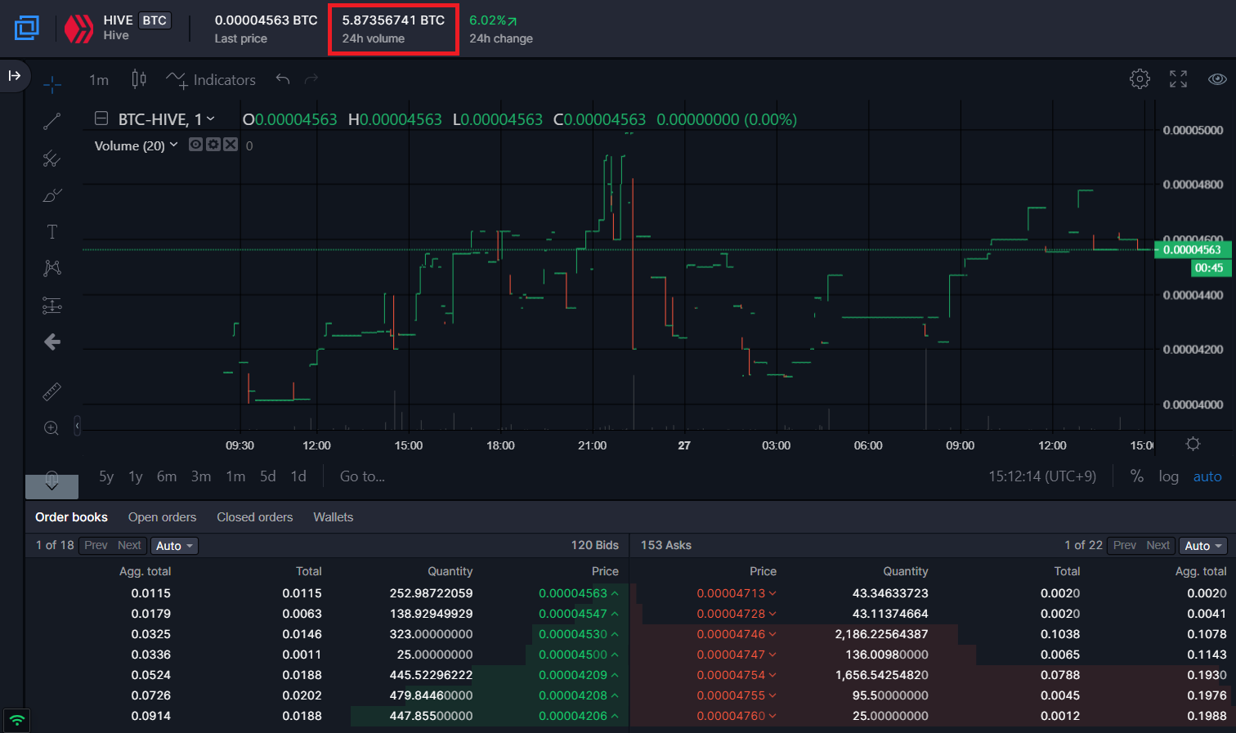Toggle percent scale mode
Image resolution: width=1236 pixels, height=733 pixels.
pyautogui.click(x=1136, y=476)
